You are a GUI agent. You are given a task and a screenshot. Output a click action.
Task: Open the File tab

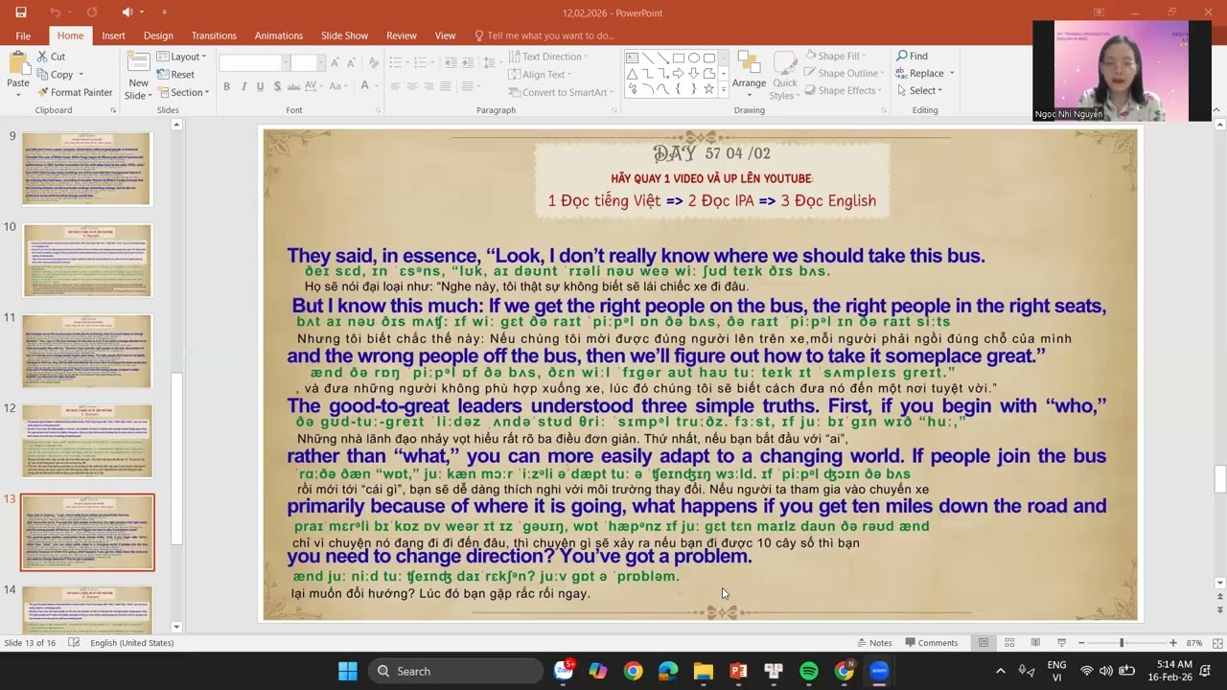point(23,35)
